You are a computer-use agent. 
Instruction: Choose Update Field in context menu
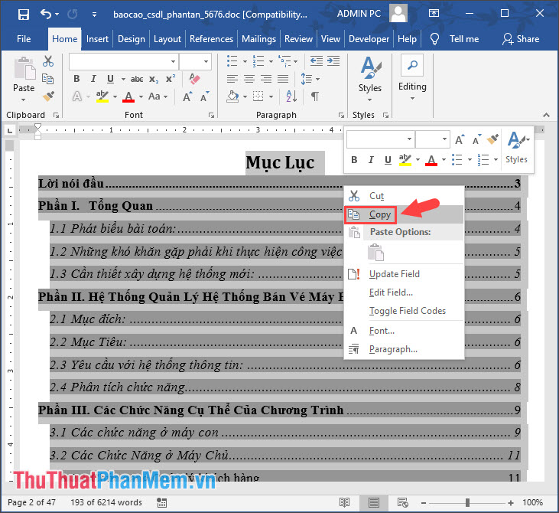(394, 274)
